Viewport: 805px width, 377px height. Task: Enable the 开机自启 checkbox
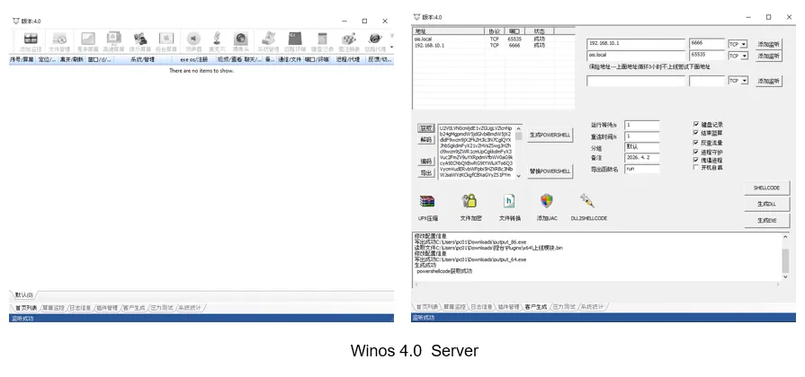coord(696,168)
